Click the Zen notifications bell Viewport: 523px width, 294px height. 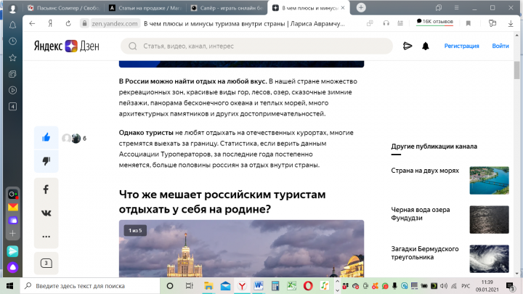(425, 46)
